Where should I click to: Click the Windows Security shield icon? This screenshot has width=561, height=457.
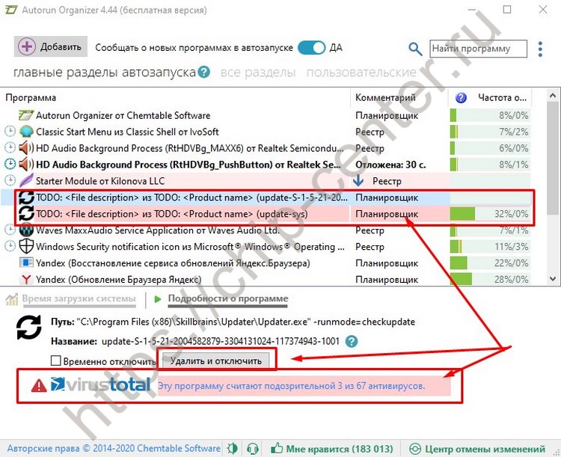(26, 247)
